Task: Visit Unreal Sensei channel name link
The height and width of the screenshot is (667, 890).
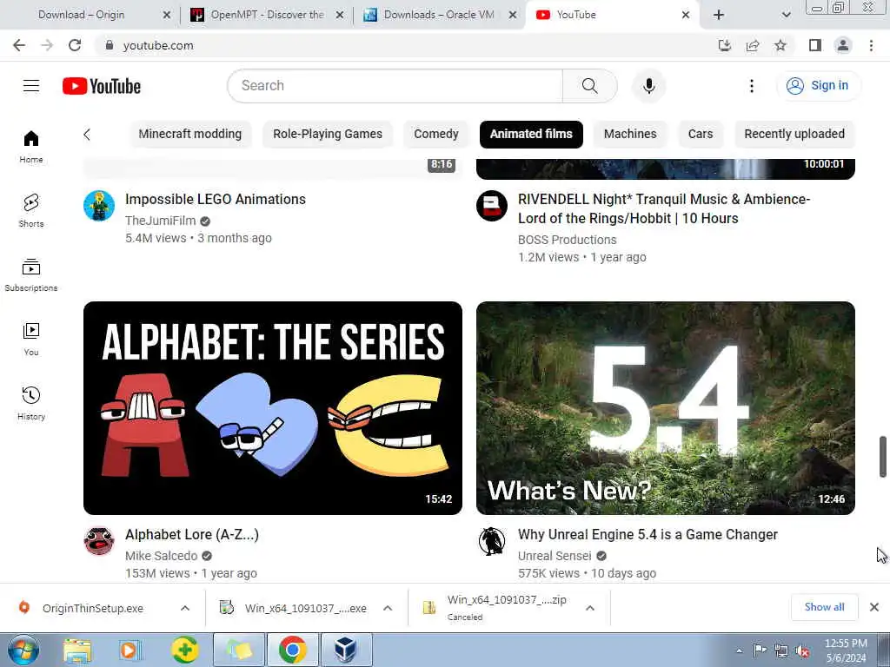Action: [555, 556]
